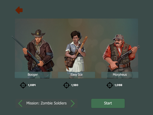Click Easy Ice's 1,180 power score
Screen dimensions: 153x115
tap(75, 85)
